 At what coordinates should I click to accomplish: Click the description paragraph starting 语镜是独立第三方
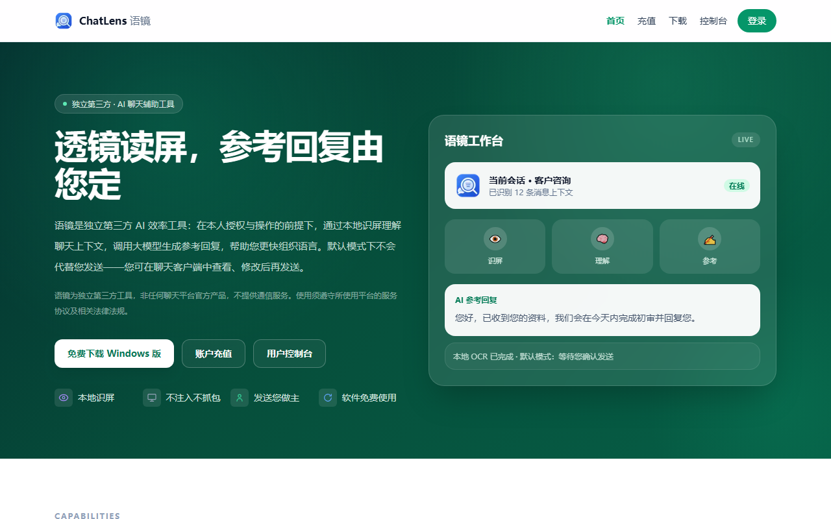[x=228, y=247]
